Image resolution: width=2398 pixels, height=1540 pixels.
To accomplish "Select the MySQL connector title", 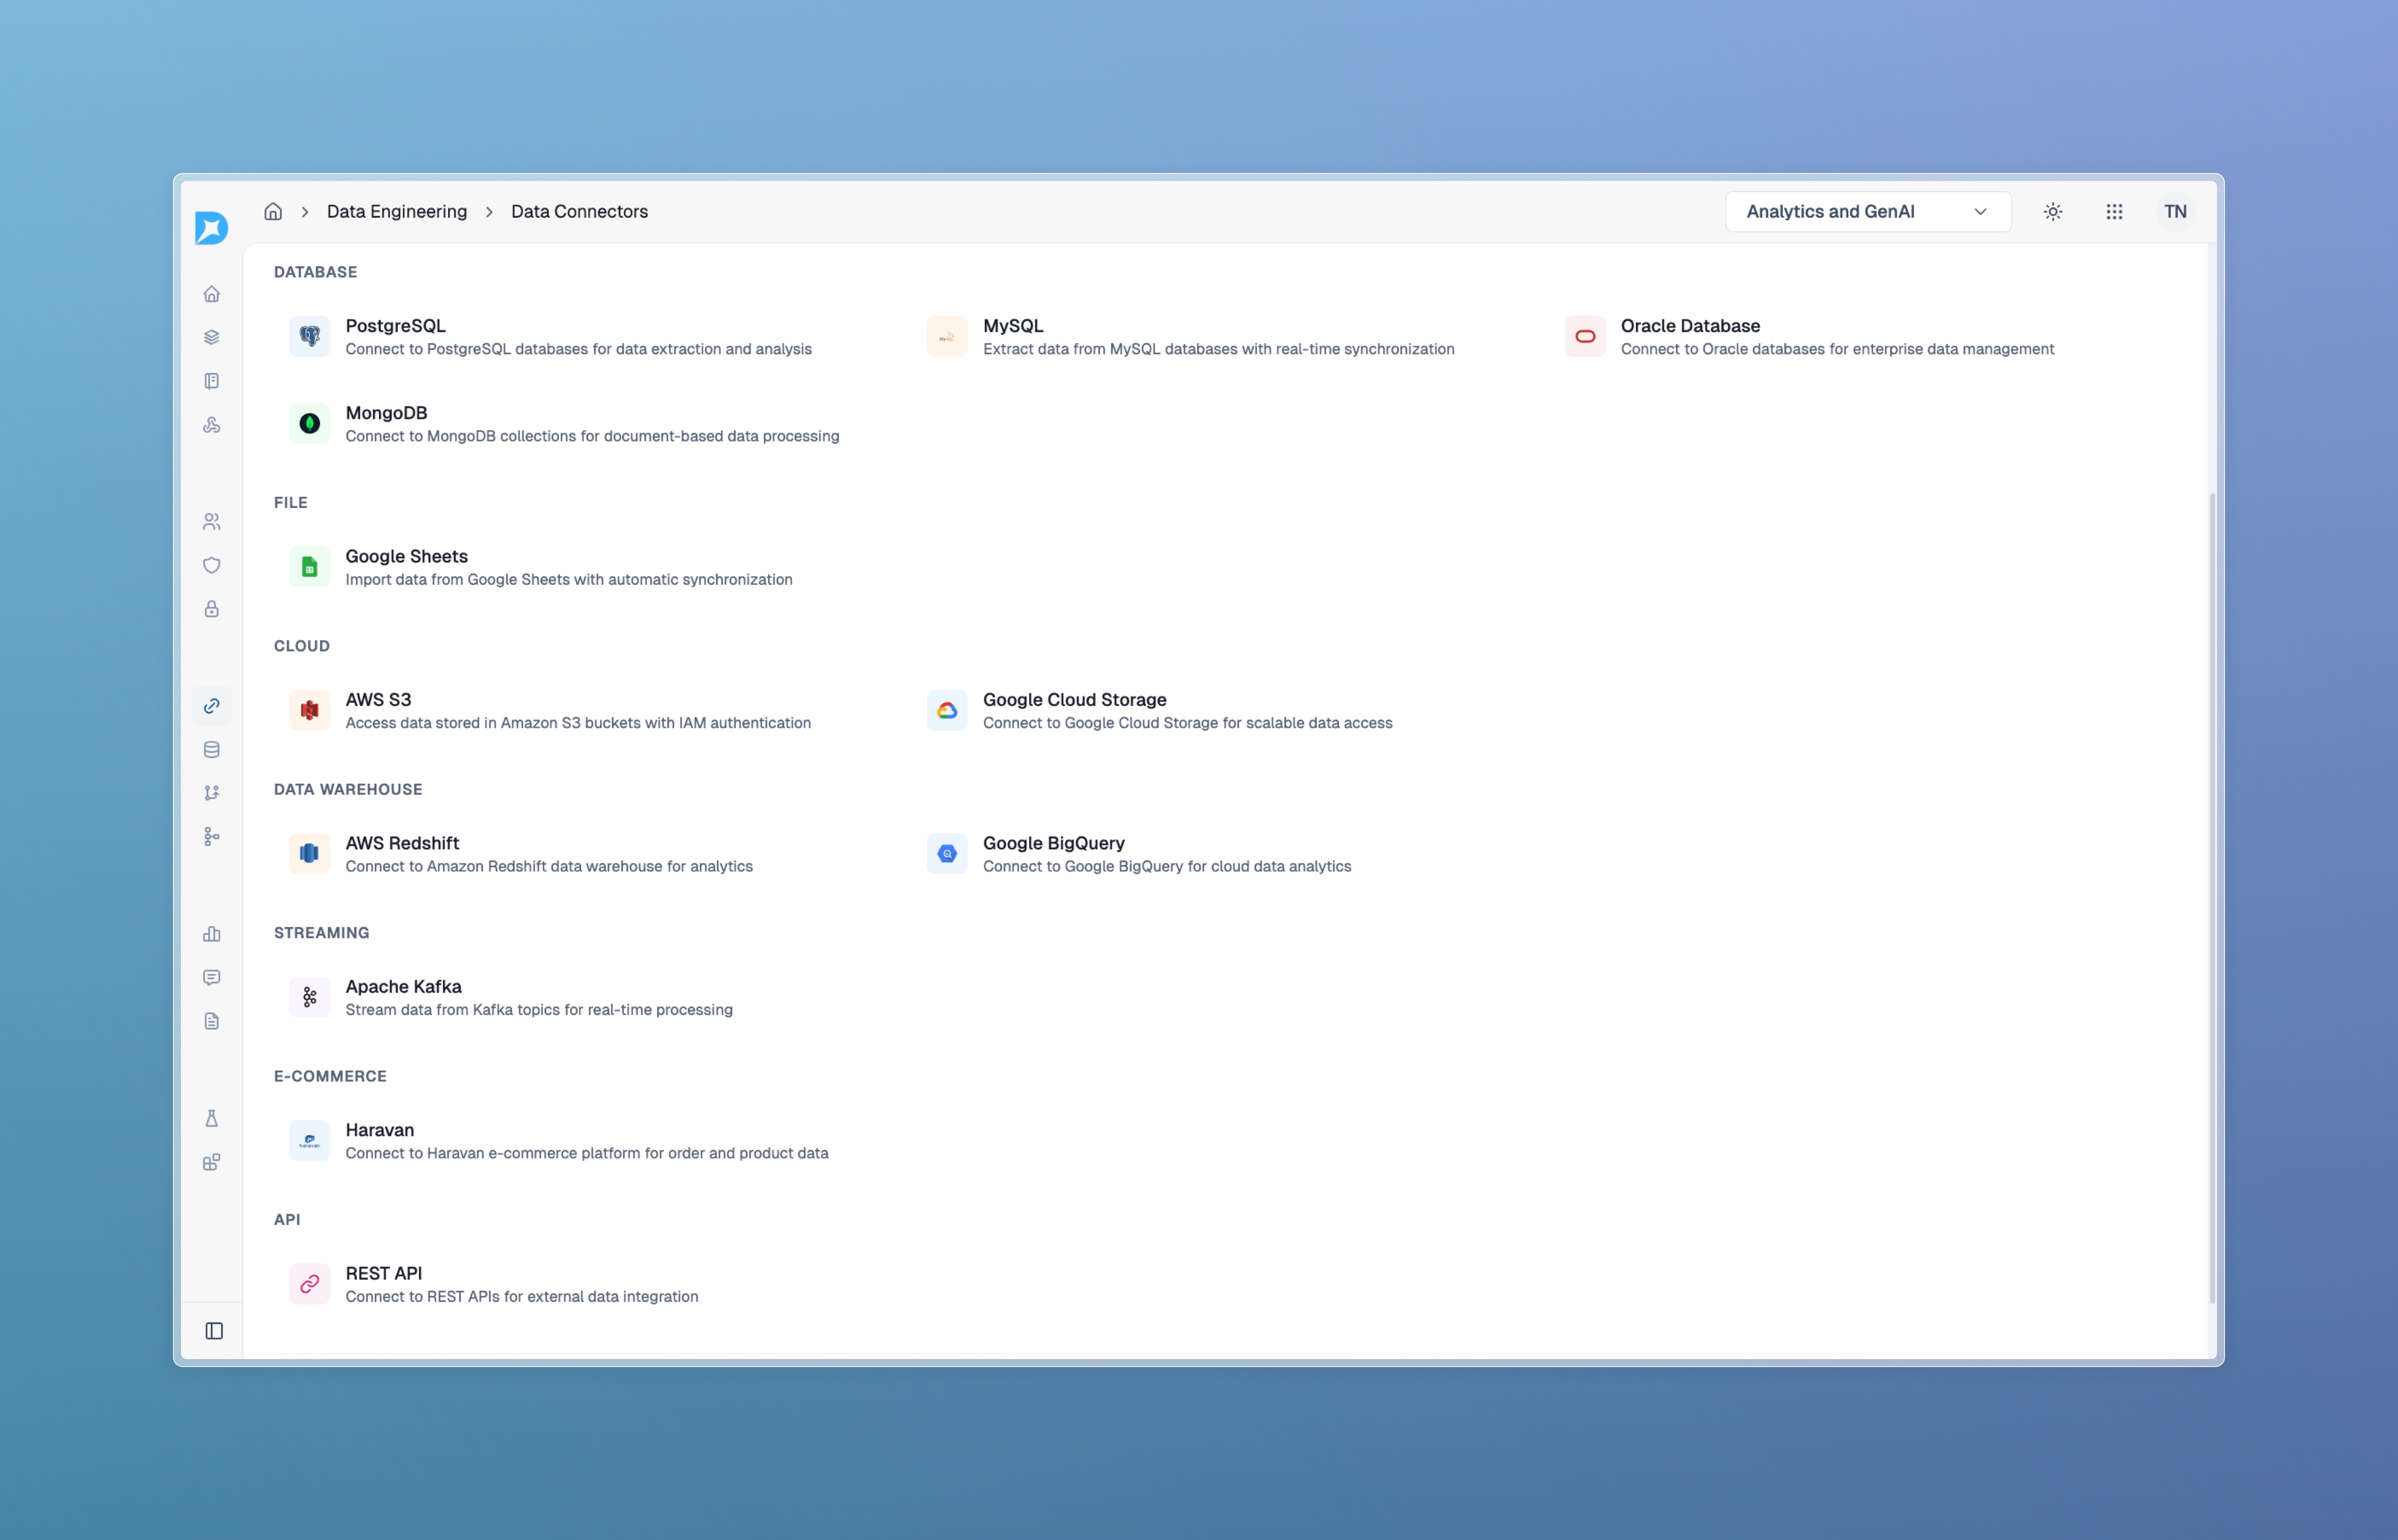I will (x=1013, y=326).
